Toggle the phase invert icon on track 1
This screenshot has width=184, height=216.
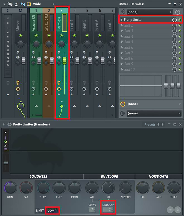(33, 52)
